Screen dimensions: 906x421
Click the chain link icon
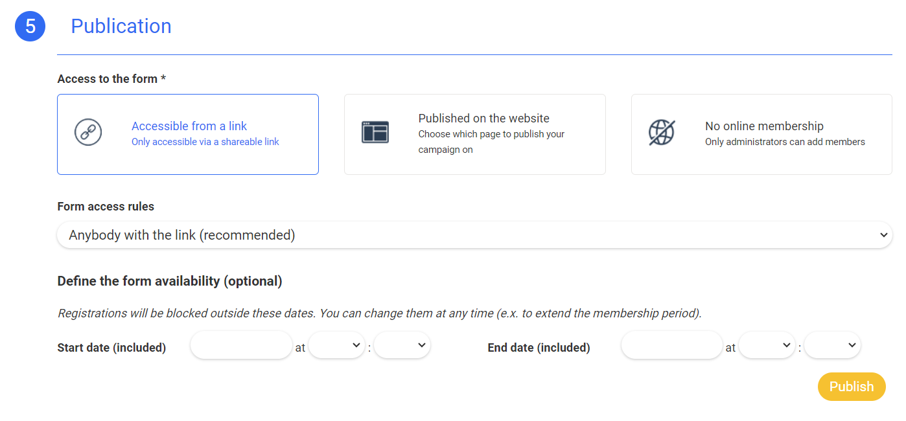(x=88, y=132)
